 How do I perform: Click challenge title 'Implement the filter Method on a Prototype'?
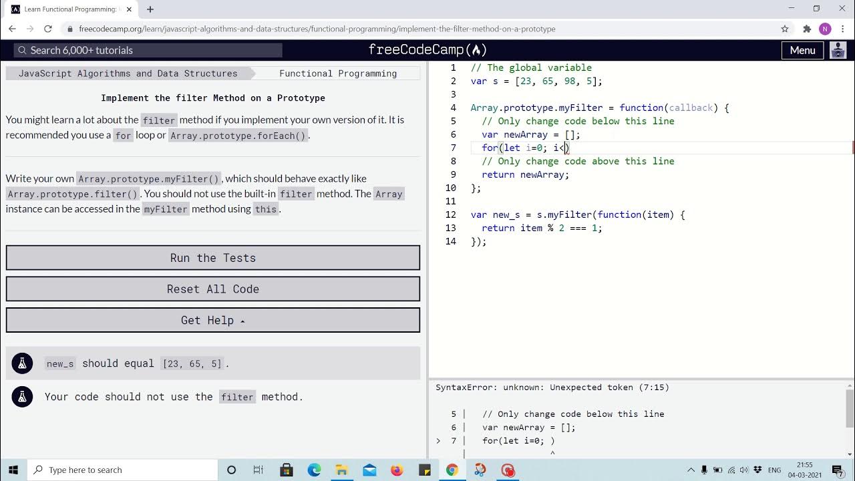pos(213,98)
